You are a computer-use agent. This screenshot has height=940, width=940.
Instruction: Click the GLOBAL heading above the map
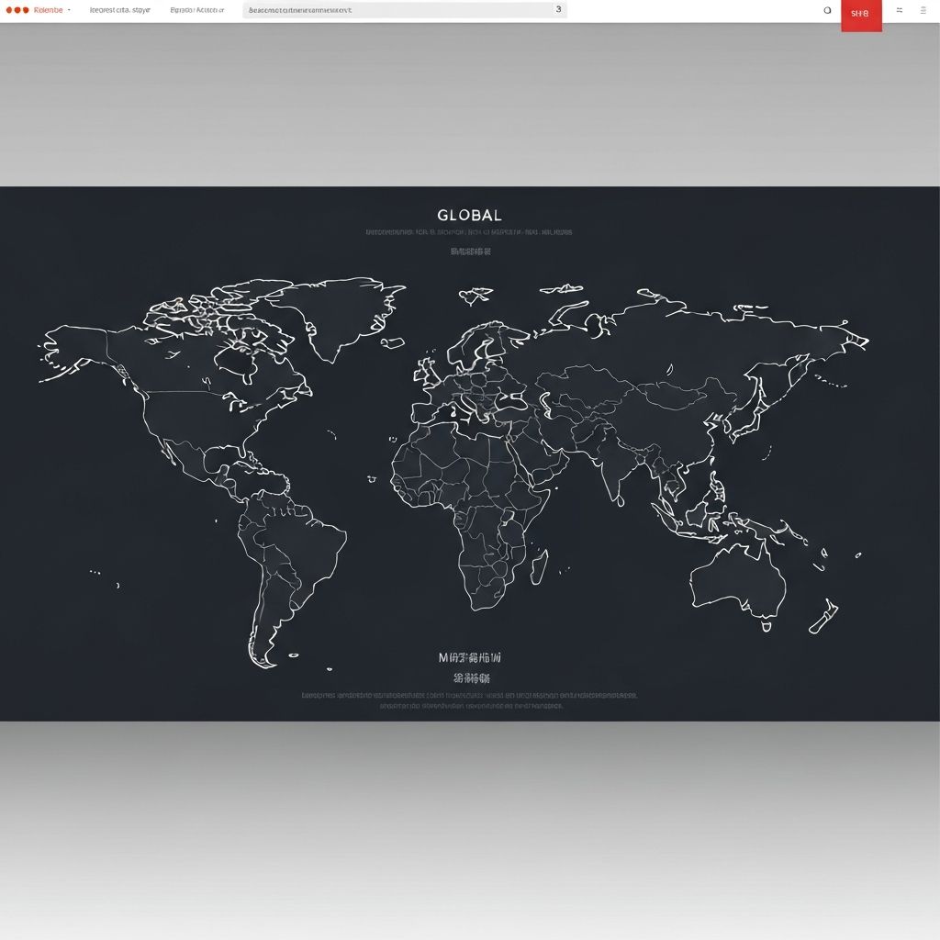(469, 216)
